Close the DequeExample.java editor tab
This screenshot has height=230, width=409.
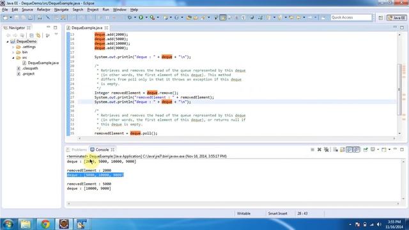[x=106, y=27]
